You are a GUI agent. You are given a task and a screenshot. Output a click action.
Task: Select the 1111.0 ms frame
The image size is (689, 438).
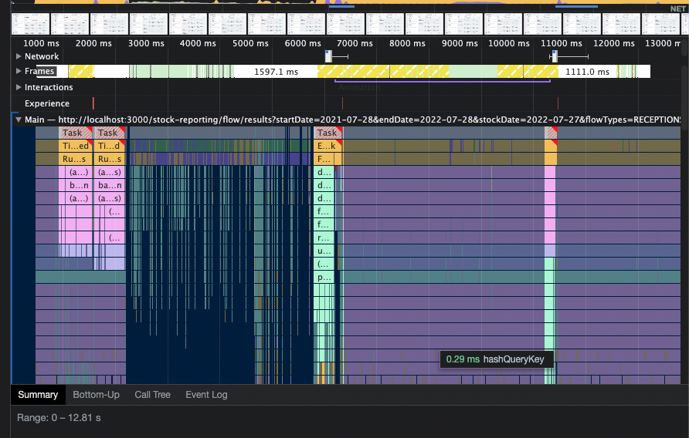point(587,72)
